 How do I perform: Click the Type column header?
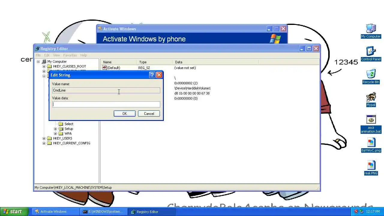[154, 62]
